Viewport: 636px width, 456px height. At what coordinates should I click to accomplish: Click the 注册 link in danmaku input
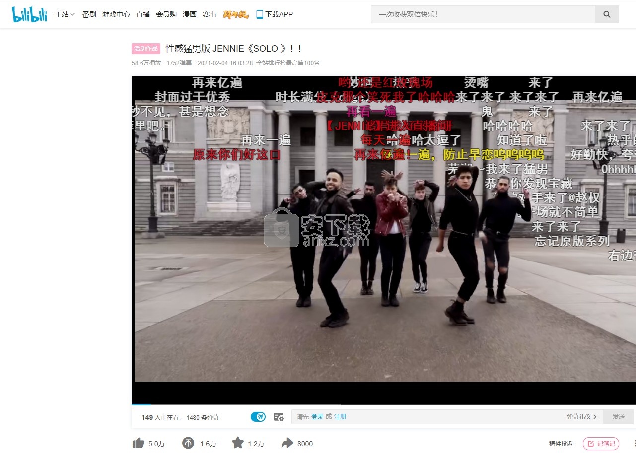coord(340,417)
